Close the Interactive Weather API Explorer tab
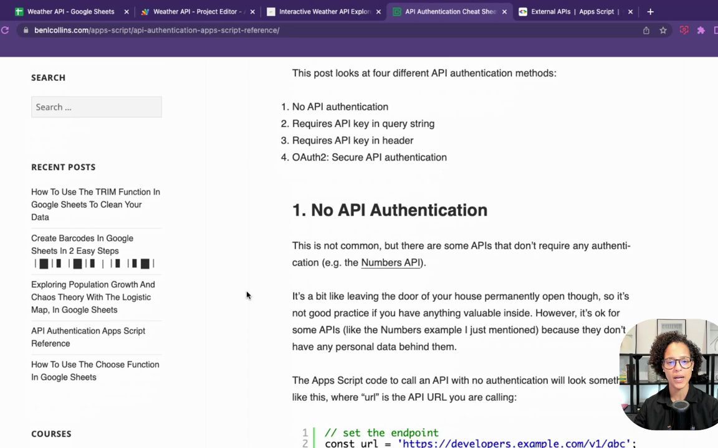 [378, 12]
